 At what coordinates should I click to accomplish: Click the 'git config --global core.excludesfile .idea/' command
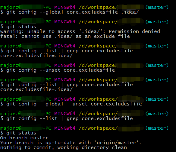73,12
